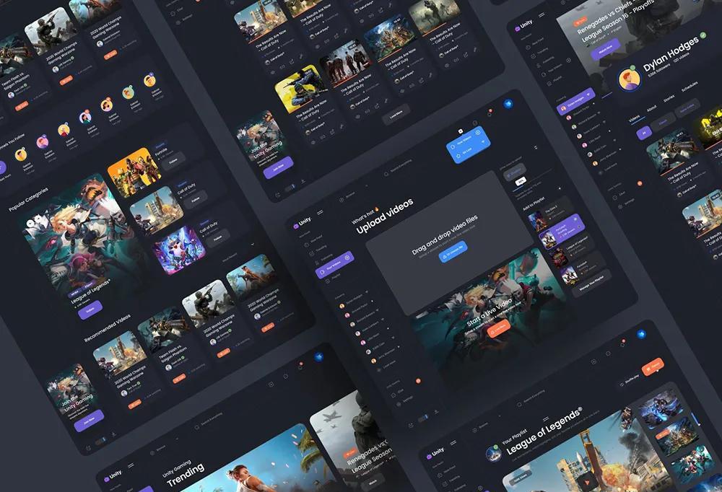This screenshot has height=492, width=722.
Task: Click Search Everything field on Upload videos screen
Action: pyautogui.click(x=399, y=168)
